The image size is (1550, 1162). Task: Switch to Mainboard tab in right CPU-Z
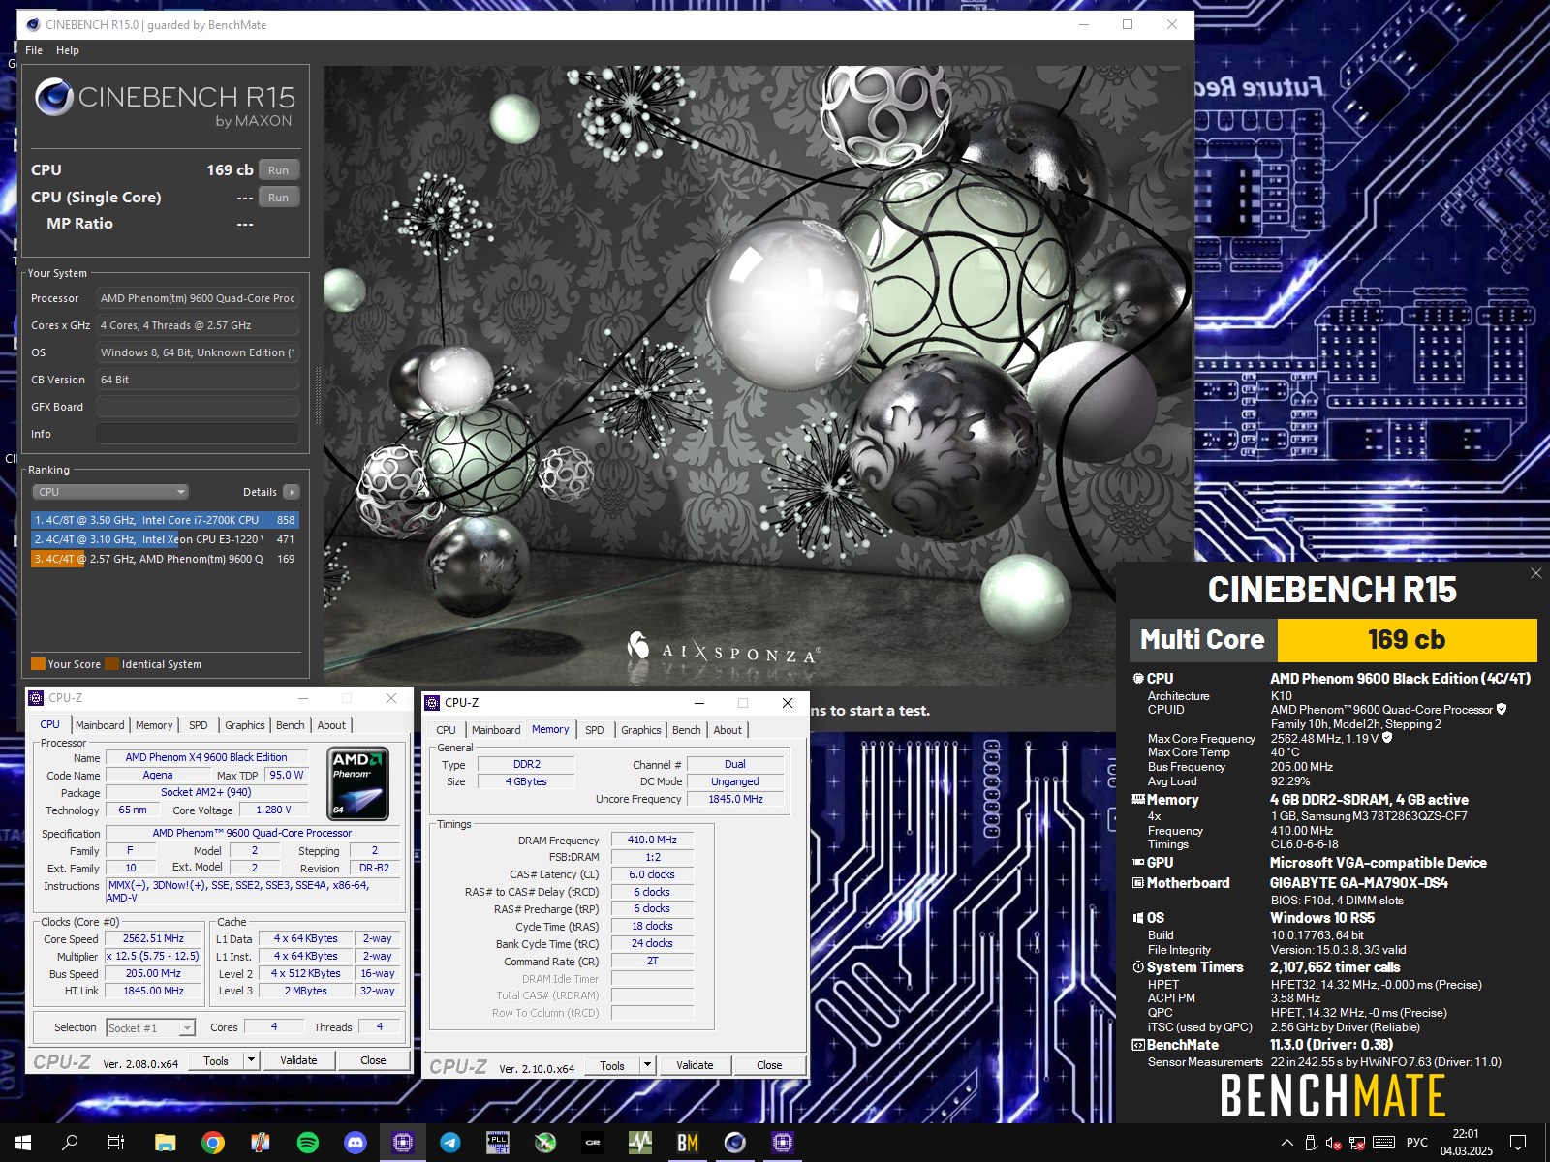pos(496,730)
